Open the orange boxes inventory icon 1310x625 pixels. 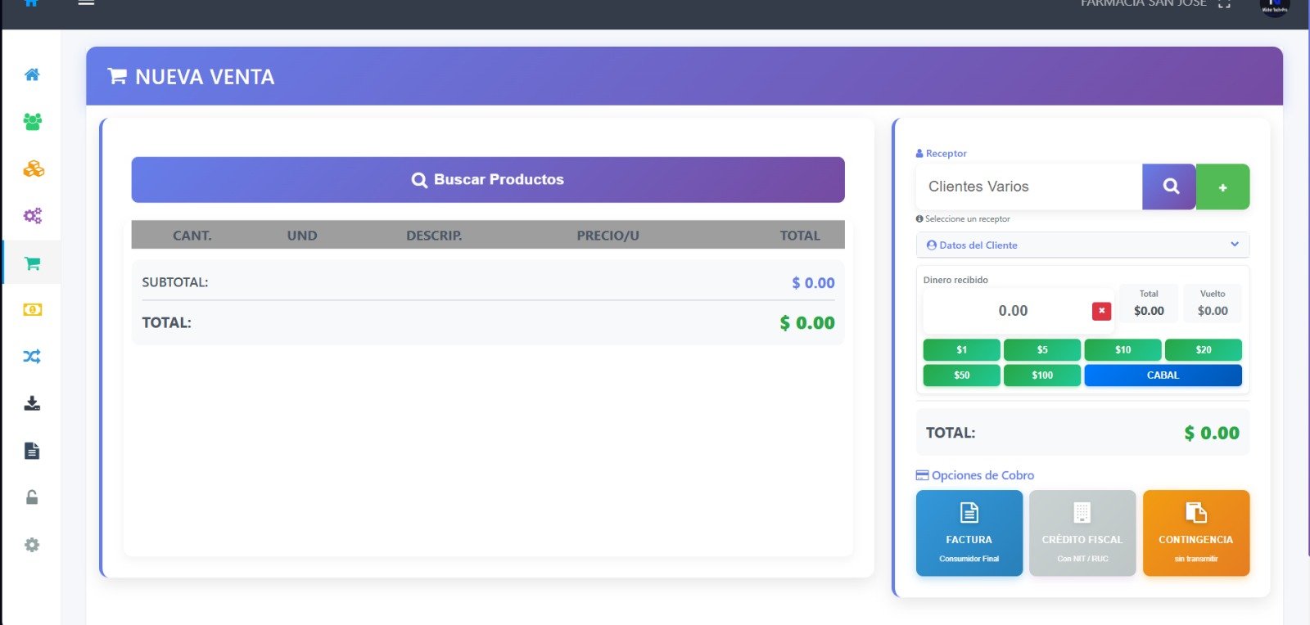[x=33, y=169]
